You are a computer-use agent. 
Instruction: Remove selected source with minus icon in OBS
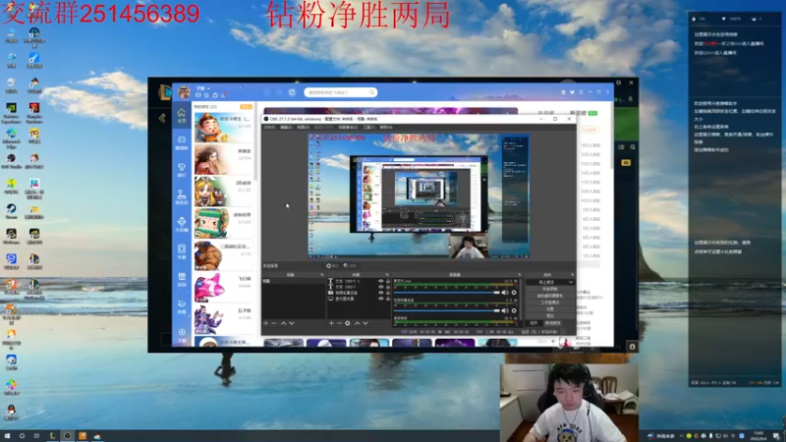click(339, 323)
